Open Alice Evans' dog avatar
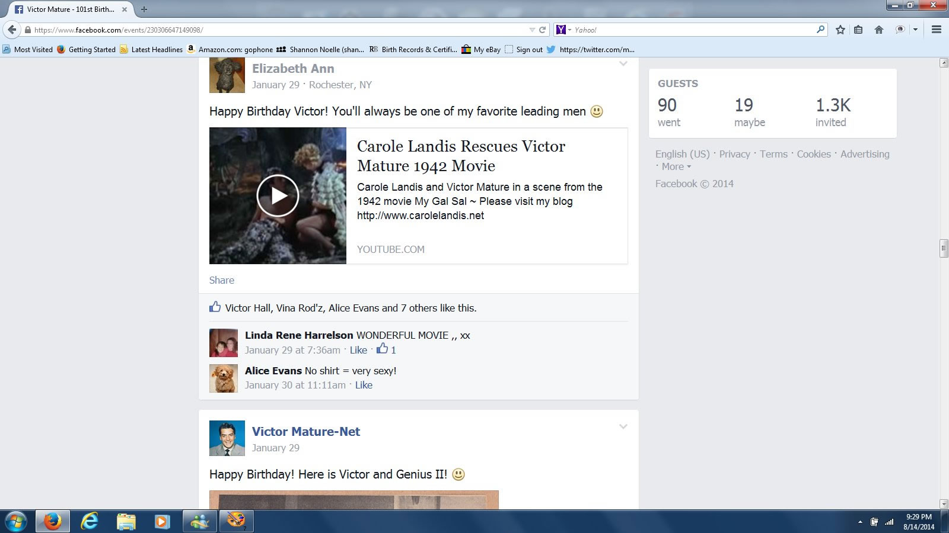 224,378
